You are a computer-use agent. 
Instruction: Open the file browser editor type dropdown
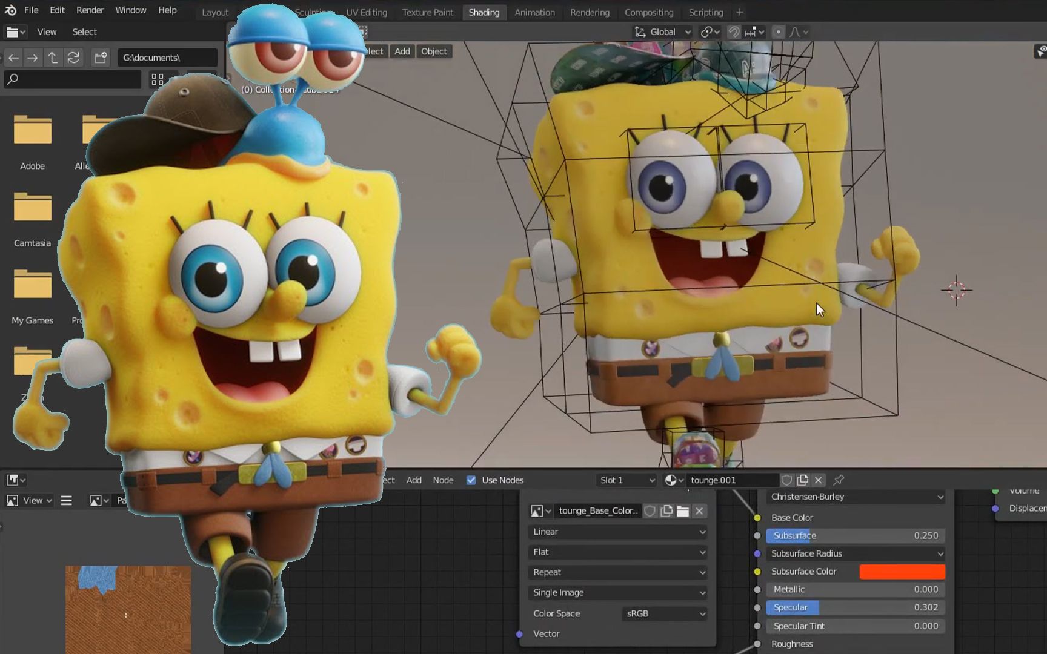click(16, 32)
